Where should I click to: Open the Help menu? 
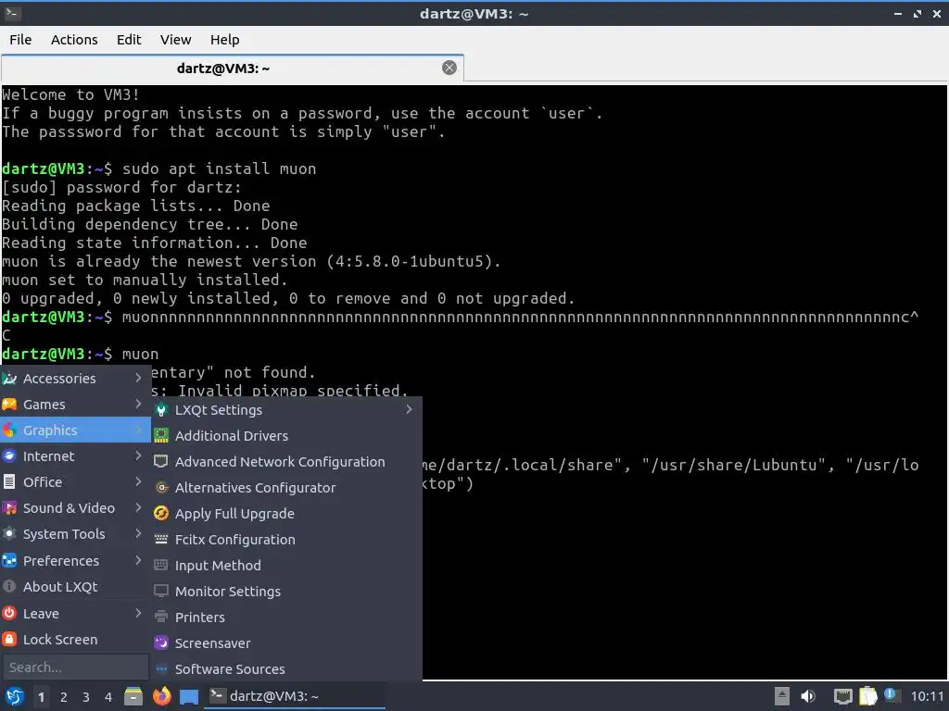pyautogui.click(x=224, y=40)
